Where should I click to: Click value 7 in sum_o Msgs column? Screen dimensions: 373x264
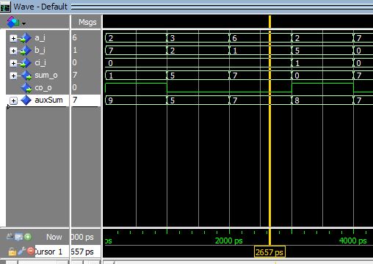point(75,75)
